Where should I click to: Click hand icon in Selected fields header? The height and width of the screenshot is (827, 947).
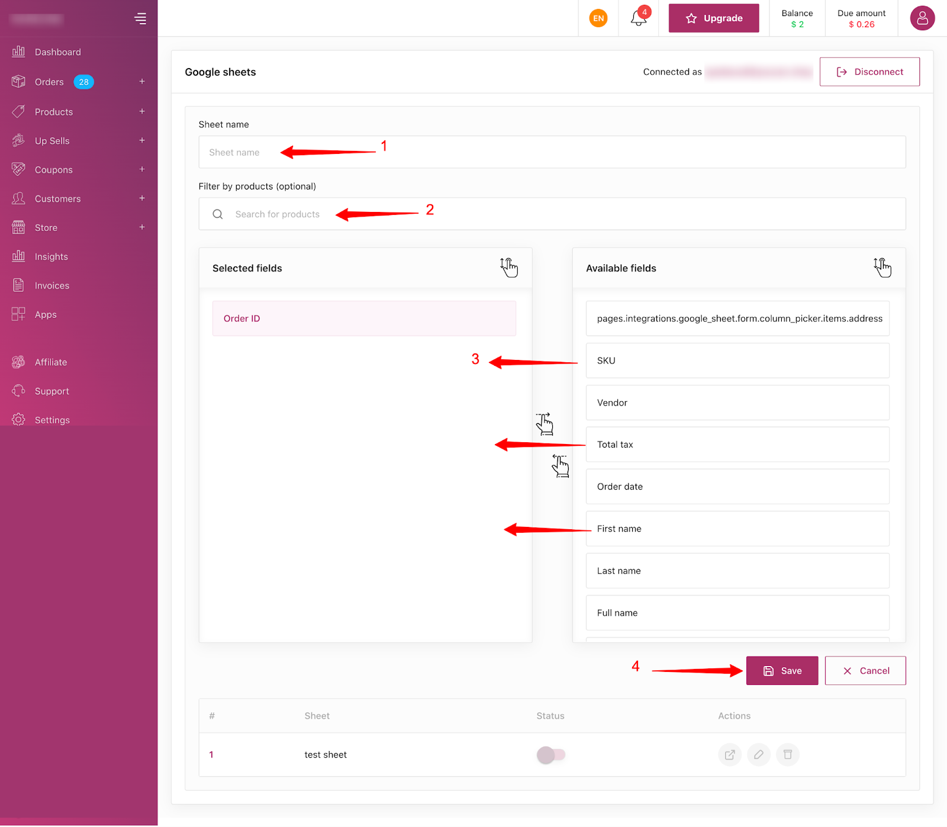click(x=509, y=268)
